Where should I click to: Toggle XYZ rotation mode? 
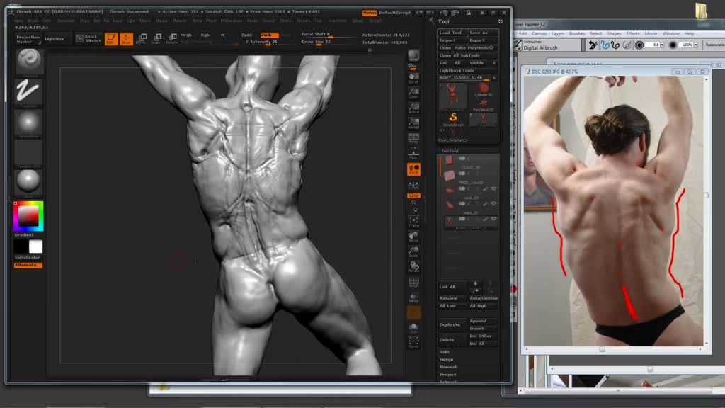pos(413,195)
